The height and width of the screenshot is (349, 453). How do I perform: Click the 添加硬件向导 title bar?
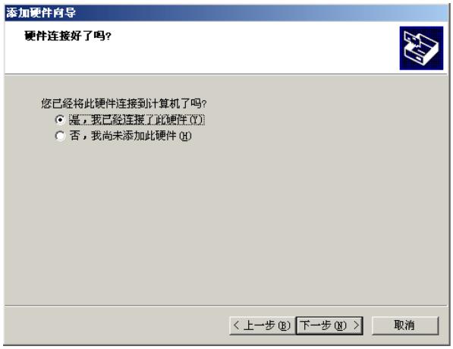click(x=226, y=13)
